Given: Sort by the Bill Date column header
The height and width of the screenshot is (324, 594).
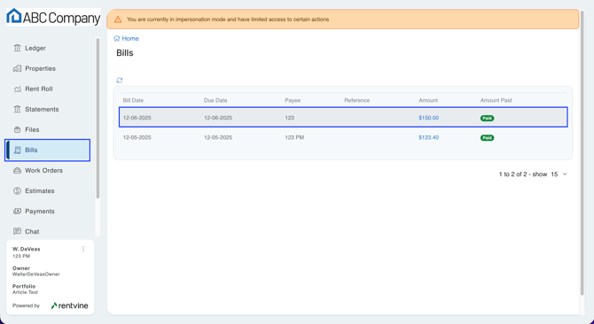Looking at the screenshot, I should click(x=133, y=101).
